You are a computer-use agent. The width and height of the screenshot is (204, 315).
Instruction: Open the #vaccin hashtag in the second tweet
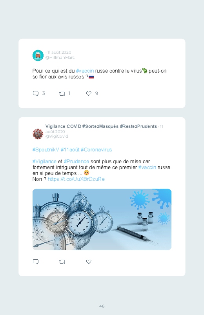pos(148,168)
